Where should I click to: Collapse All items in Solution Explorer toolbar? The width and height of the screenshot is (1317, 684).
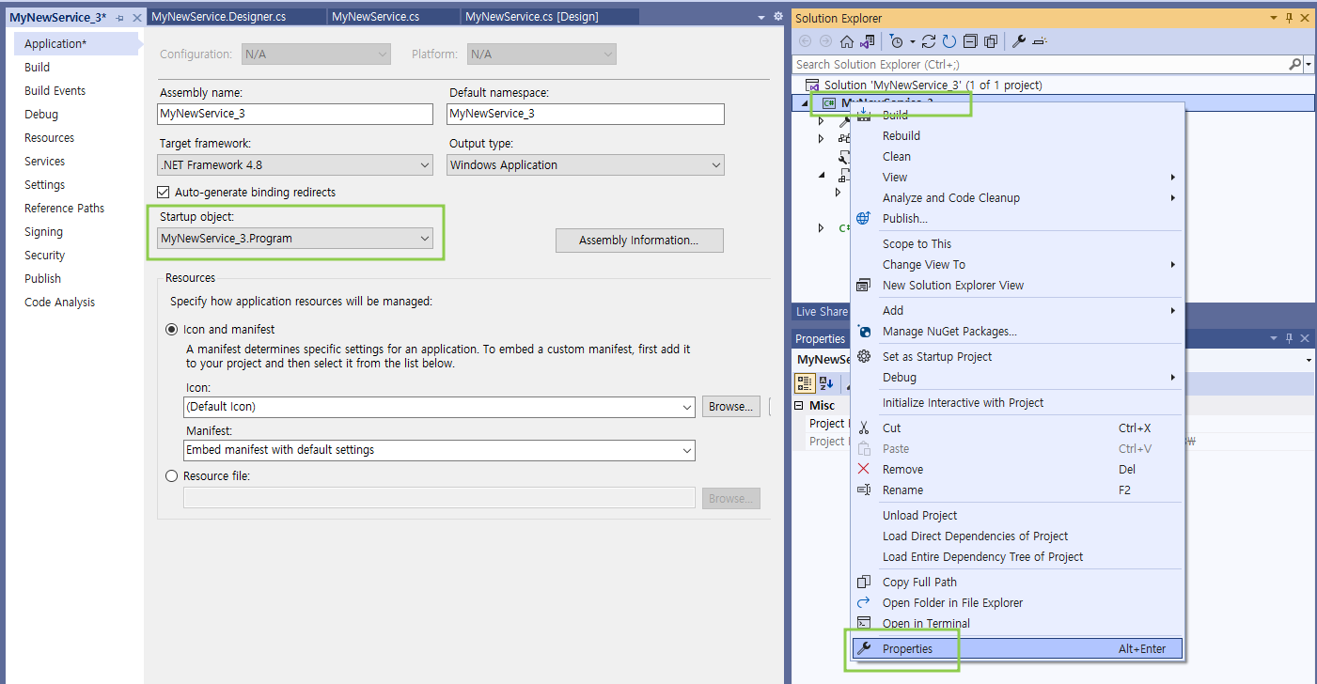970,41
